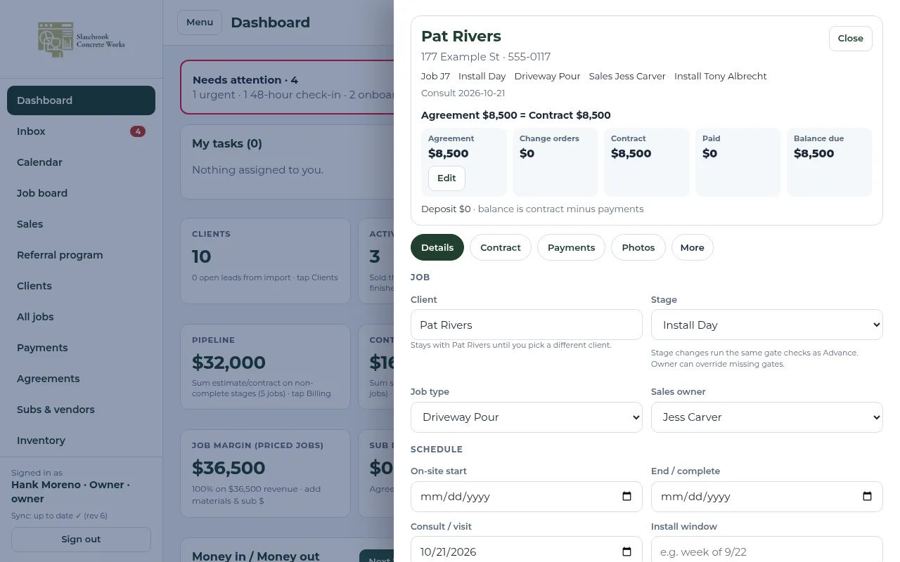
Task: Click the Balance due $8,500 card
Action: point(830,162)
